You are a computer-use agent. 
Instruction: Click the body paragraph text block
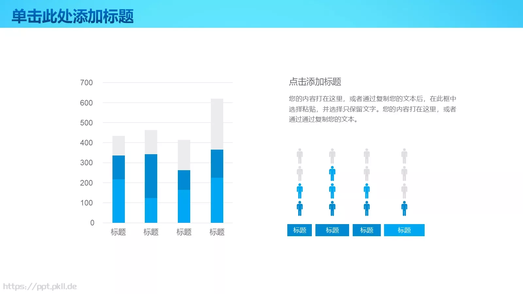tap(373, 109)
